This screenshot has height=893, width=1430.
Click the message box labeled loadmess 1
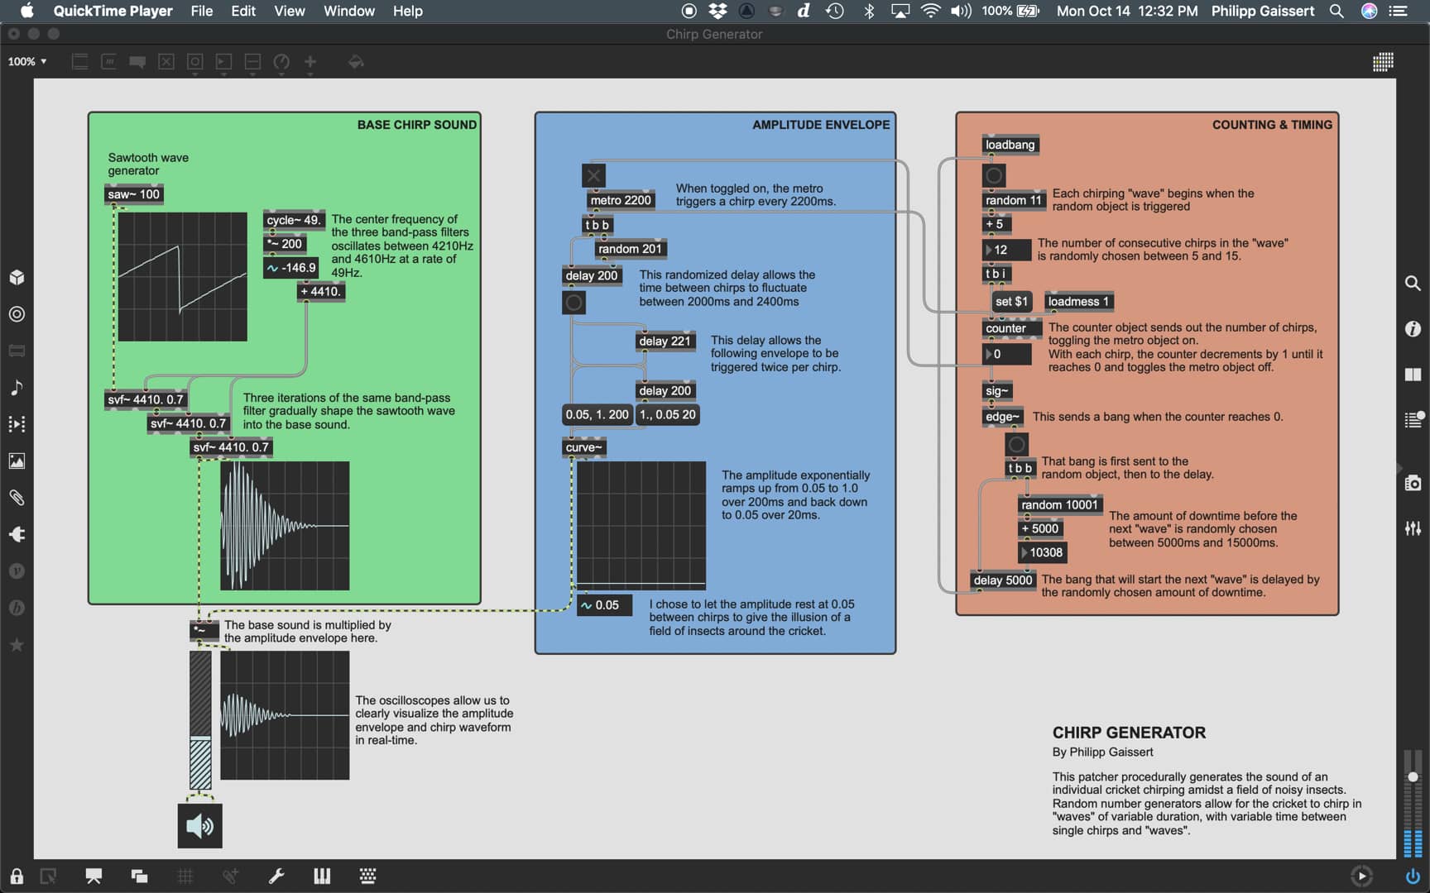pyautogui.click(x=1078, y=301)
